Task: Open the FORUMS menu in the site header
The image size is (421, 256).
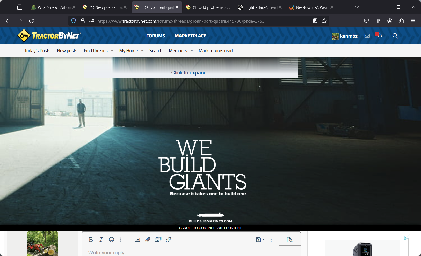Action: click(155, 36)
